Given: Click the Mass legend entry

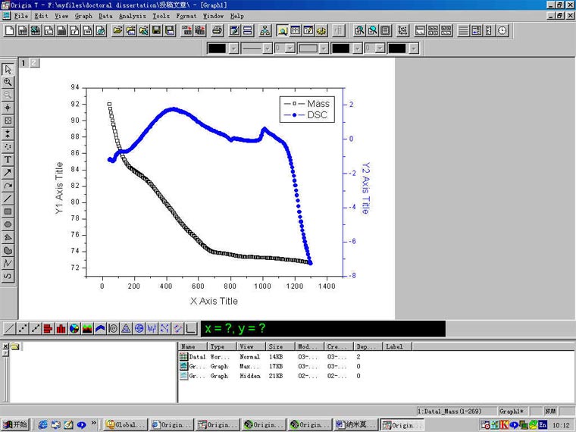Looking at the screenshot, I should [x=307, y=104].
